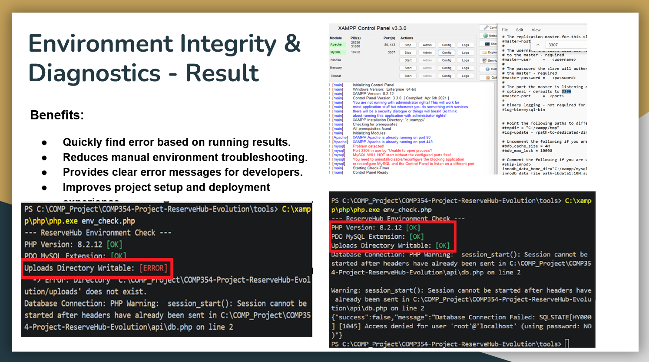Click the 'Benefits:' heading
The width and height of the screenshot is (649, 362).
57,115
